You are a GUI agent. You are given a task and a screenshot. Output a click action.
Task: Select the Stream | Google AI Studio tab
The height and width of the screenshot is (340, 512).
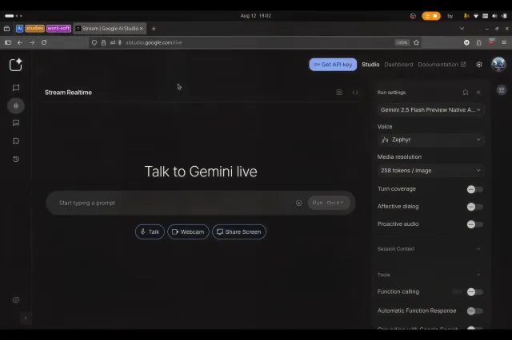pyautogui.click(x=110, y=29)
